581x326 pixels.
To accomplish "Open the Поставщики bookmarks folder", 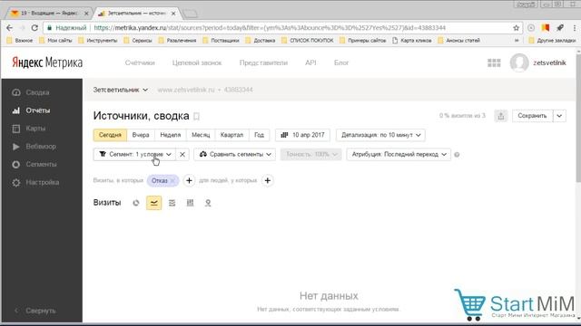I will 221,40.
